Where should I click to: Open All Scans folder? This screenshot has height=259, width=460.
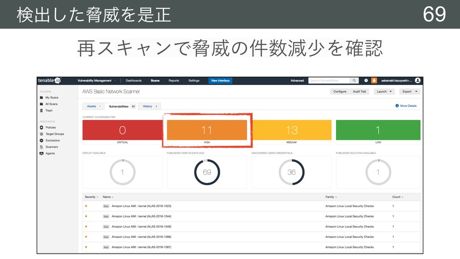pyautogui.click(x=51, y=104)
